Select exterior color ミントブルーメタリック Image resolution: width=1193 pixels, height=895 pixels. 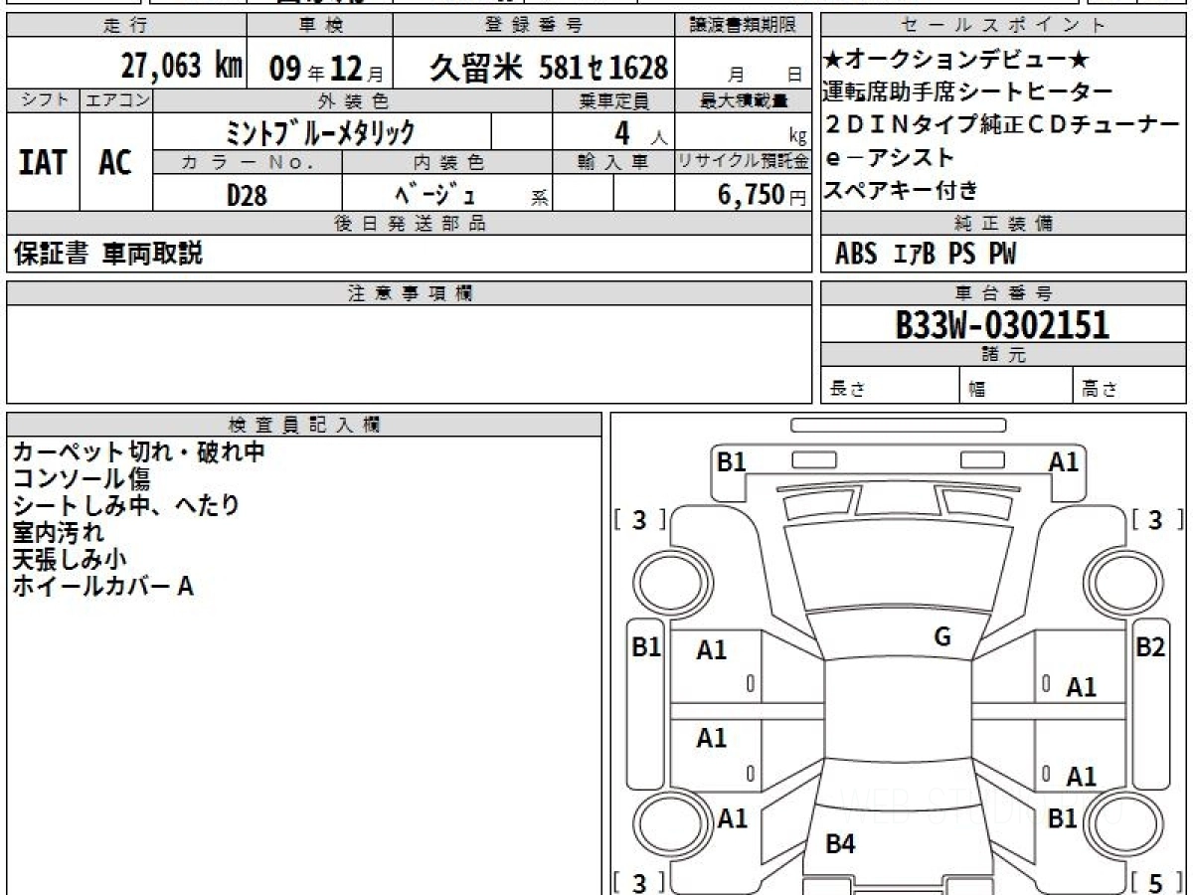coord(320,131)
